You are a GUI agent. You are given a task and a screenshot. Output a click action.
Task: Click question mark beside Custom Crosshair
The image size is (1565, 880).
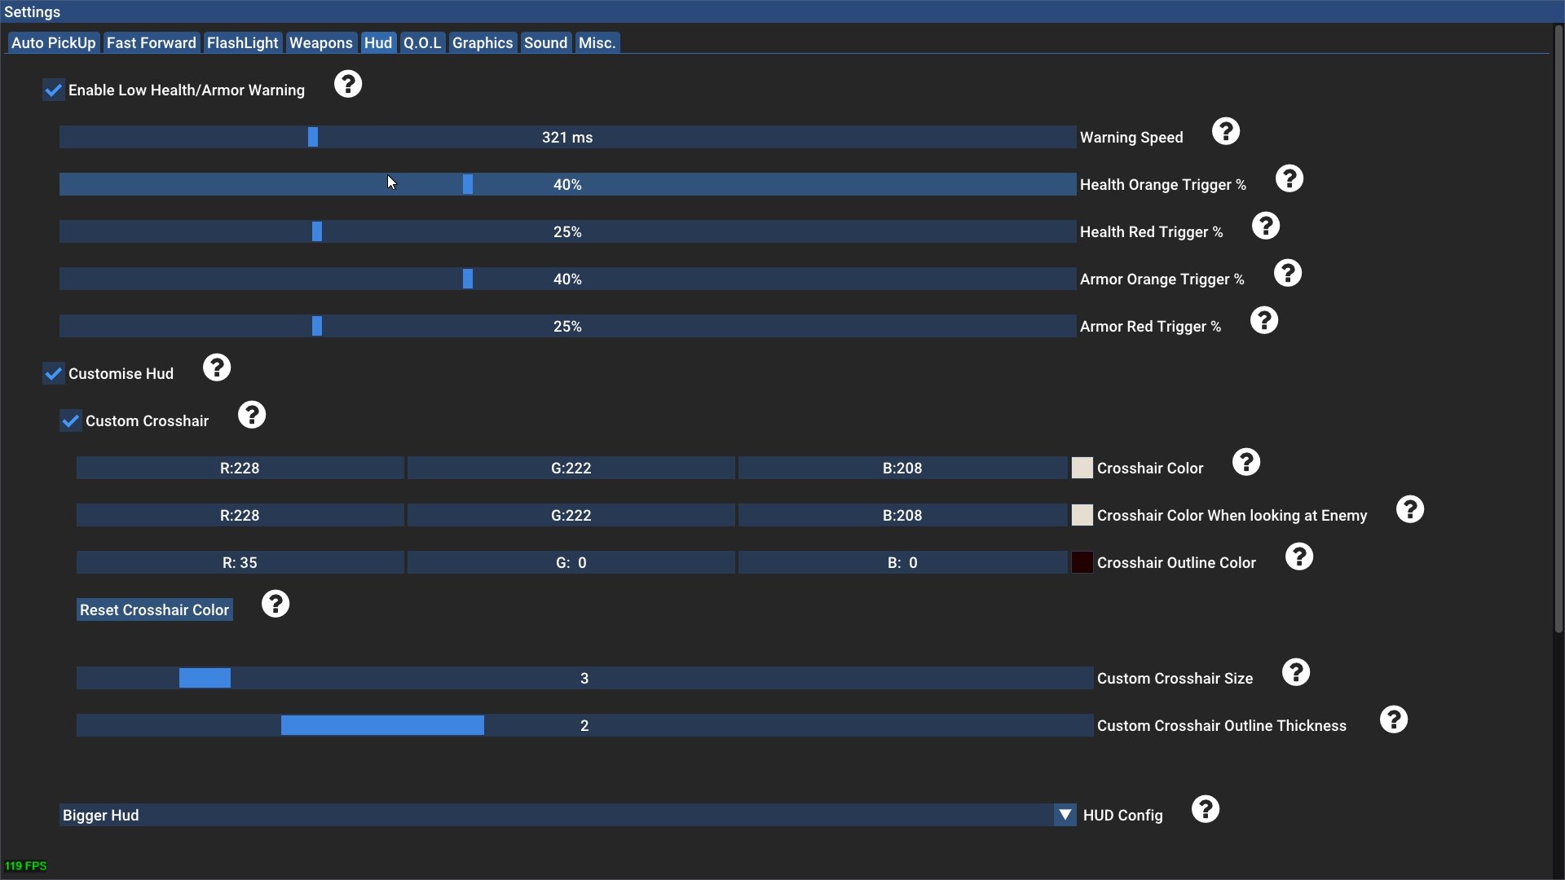[252, 415]
